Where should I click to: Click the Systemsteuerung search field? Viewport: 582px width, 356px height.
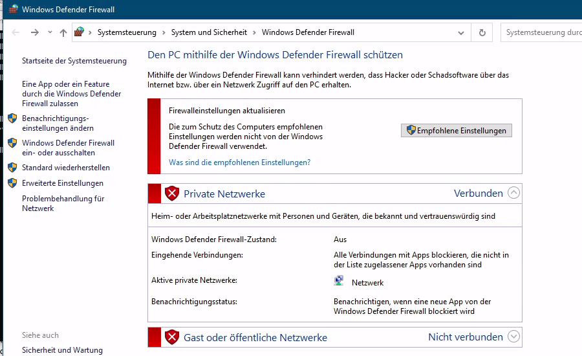(x=541, y=32)
